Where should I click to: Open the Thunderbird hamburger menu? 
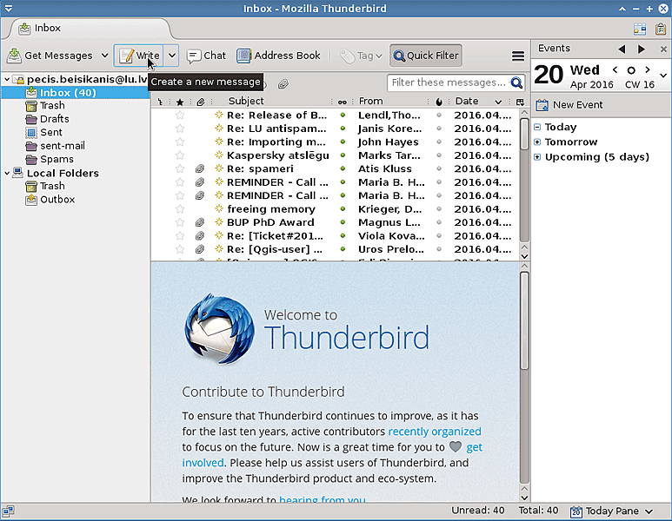point(518,56)
